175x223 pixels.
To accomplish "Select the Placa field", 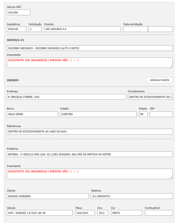I will [85, 213].
